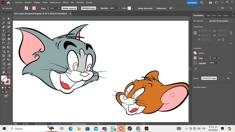Open Uniforme width profile dropdown

point(79,8)
